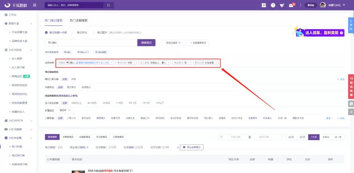Collapse the 数据大盘 sidebar section
This screenshot has width=354, height=173.
coord(31,24)
